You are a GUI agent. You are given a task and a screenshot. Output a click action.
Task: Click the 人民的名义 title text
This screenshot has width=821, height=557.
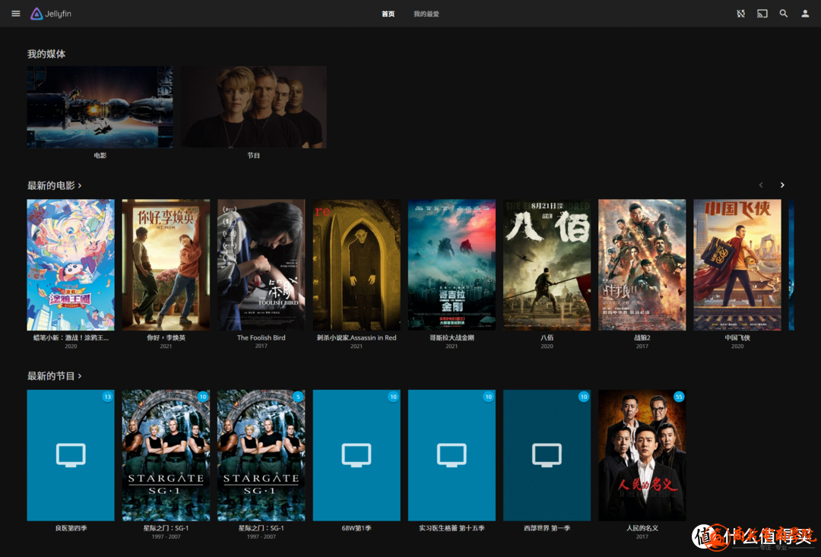(x=642, y=528)
